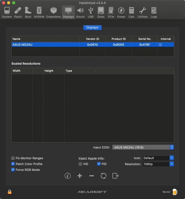Click the info icon button
Screen dimensions: 185x199
click(68, 176)
